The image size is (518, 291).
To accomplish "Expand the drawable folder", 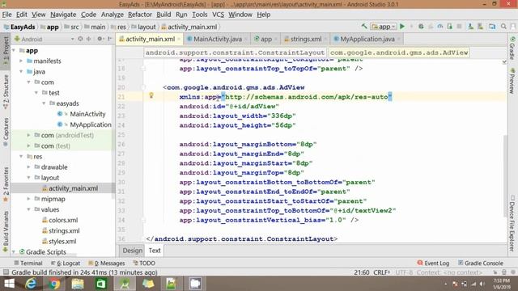I will (29, 167).
